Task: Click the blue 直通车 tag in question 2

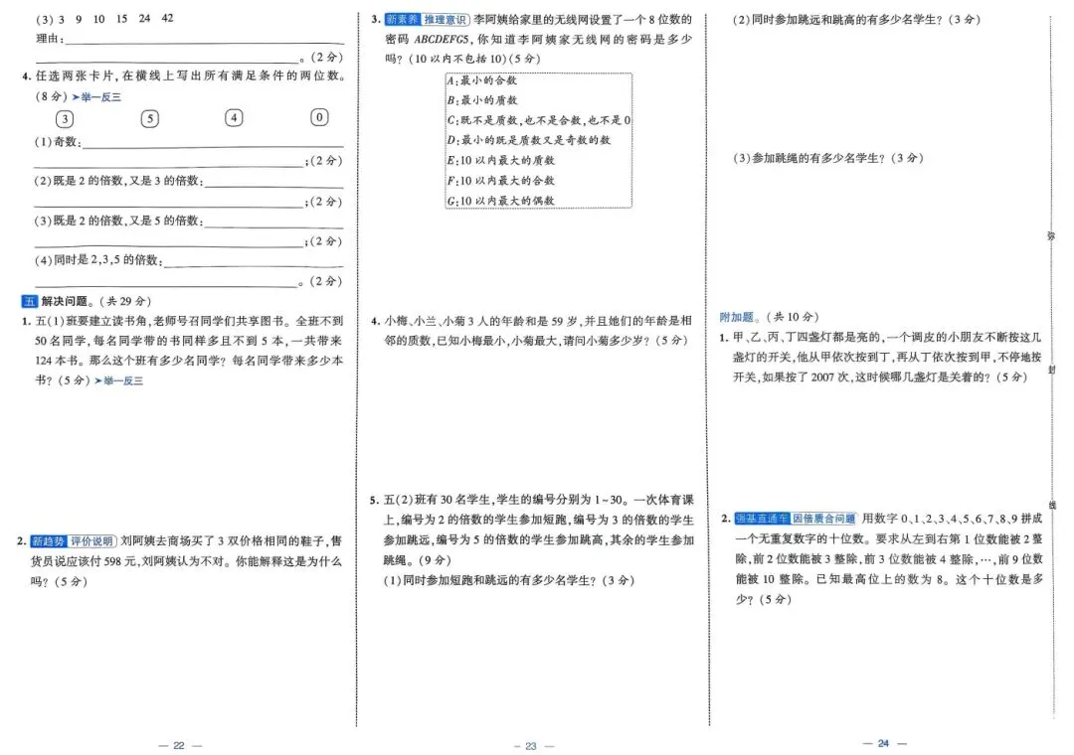Action: pos(763,519)
